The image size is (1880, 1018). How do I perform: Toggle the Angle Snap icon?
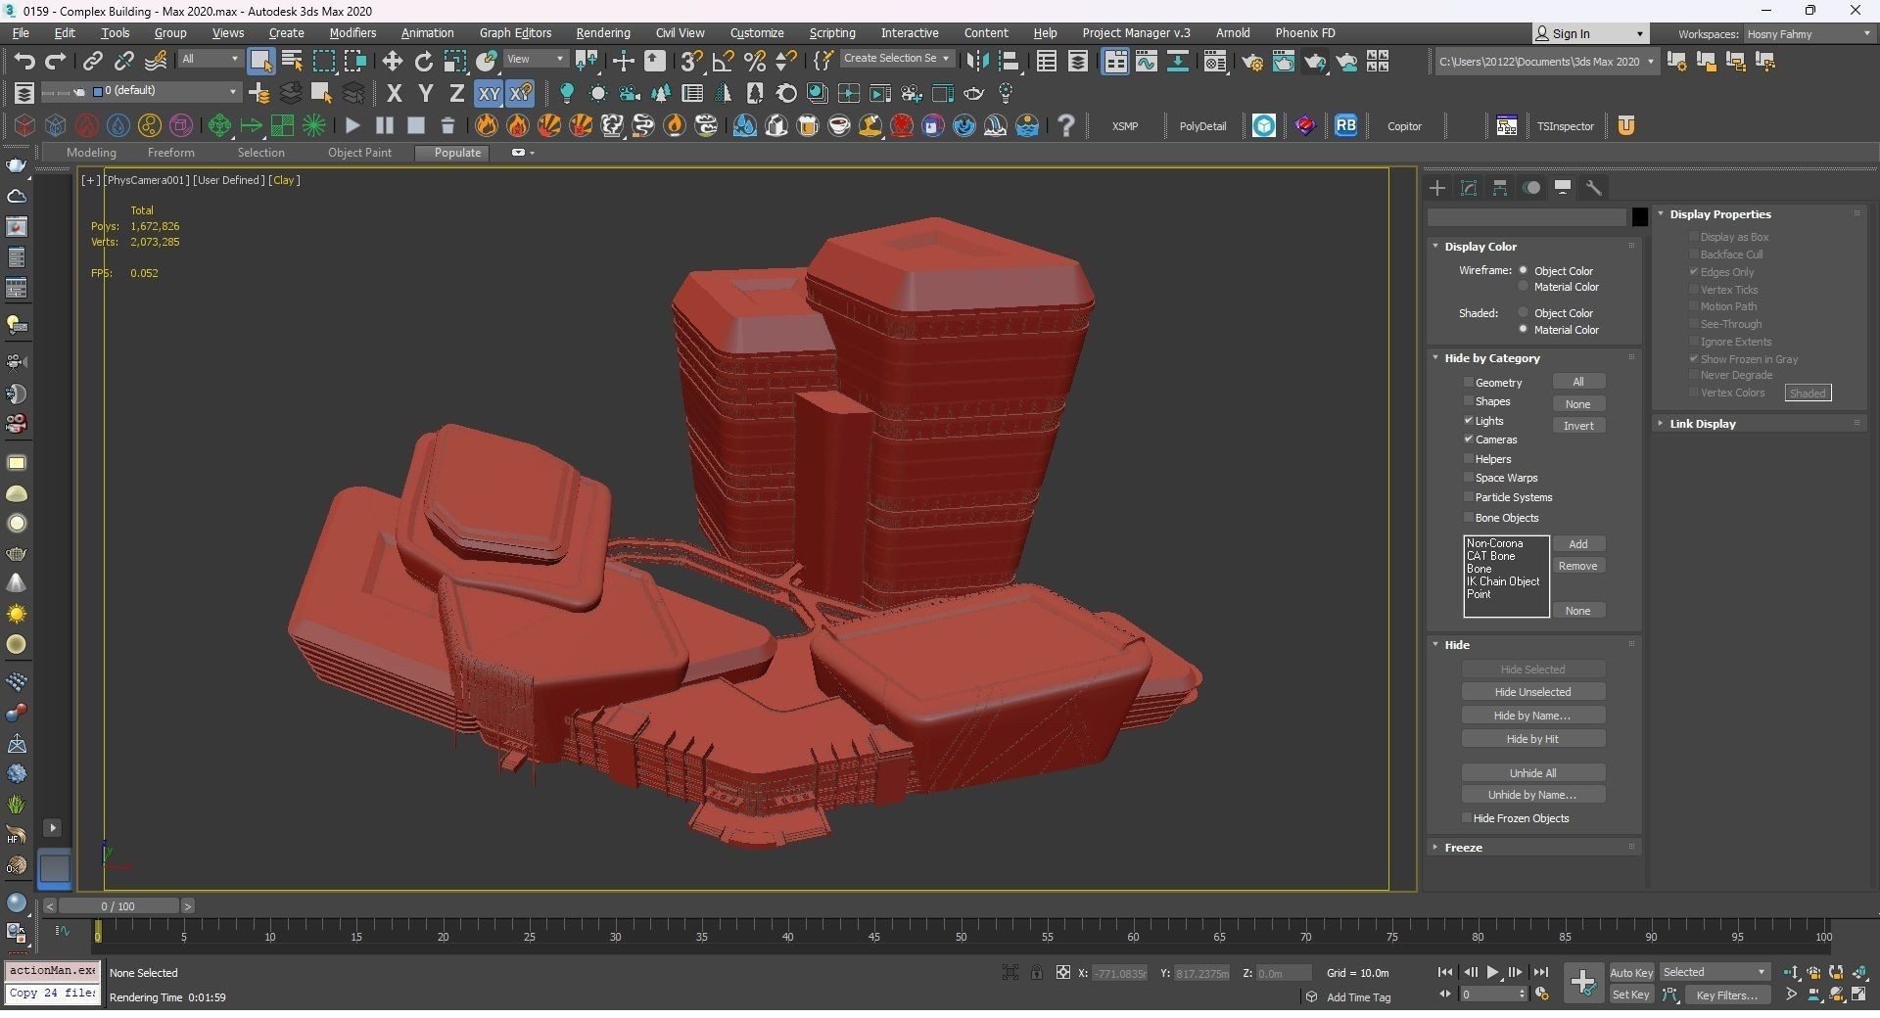coord(723,62)
